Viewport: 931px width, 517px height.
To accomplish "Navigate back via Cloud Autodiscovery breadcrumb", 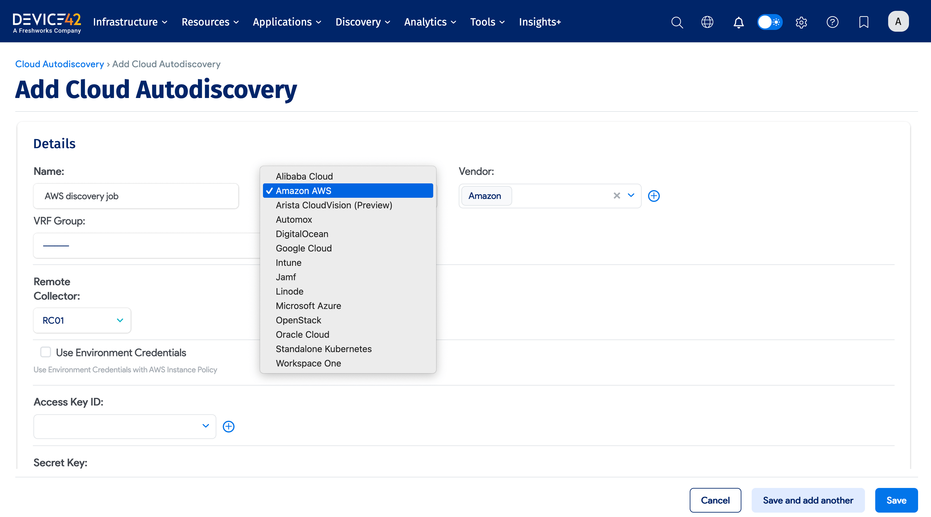I will pos(59,64).
